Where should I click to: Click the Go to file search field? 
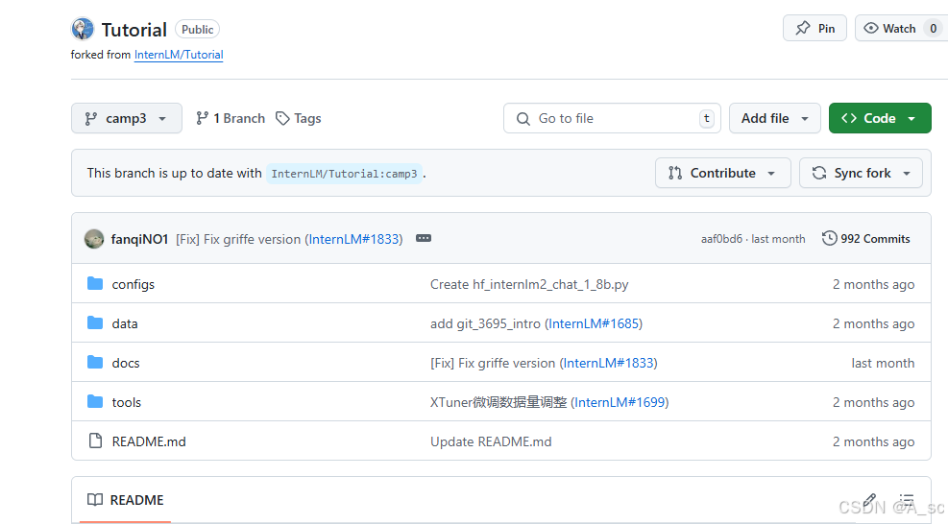point(612,118)
